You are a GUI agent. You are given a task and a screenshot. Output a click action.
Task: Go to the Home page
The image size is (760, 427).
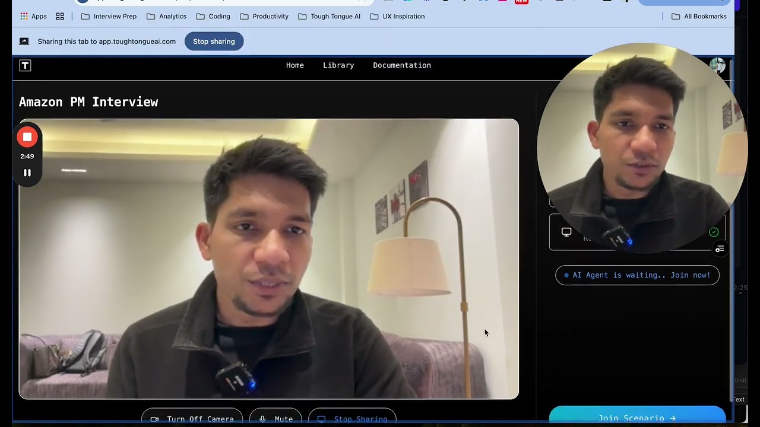pyautogui.click(x=295, y=65)
